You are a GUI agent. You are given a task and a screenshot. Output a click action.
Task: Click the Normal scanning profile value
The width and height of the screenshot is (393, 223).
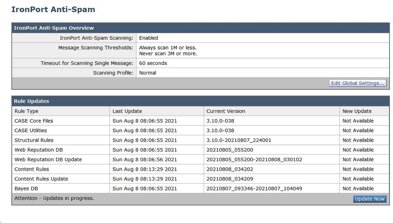pyautogui.click(x=148, y=73)
